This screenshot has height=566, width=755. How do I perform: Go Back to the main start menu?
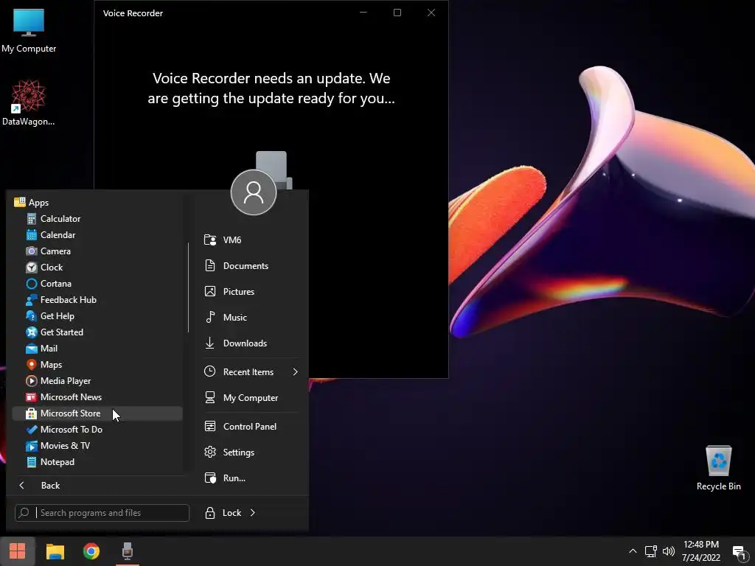point(97,485)
